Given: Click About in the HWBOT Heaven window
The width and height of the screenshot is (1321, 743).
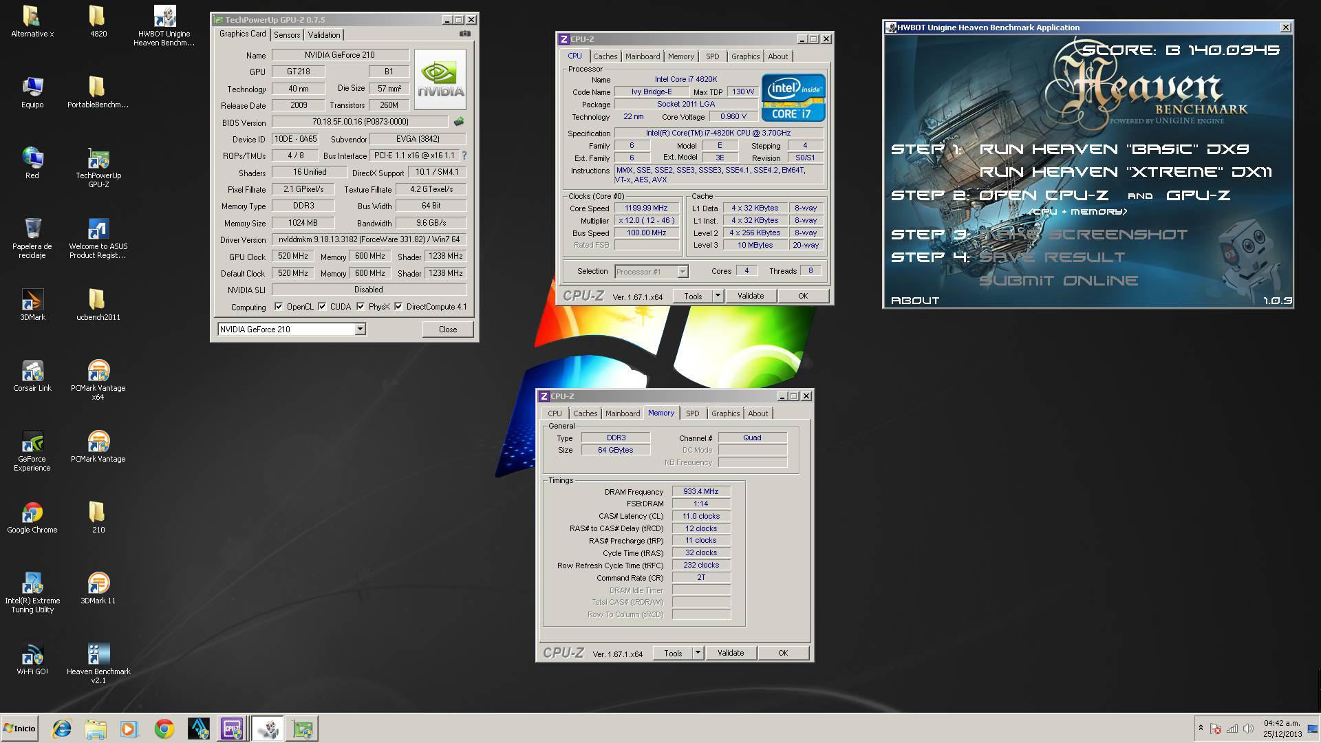Looking at the screenshot, I should coord(915,301).
